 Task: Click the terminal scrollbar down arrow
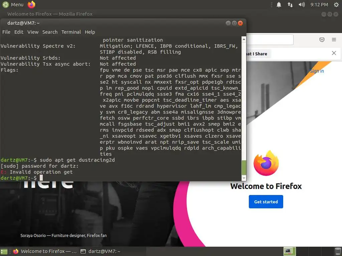(244, 178)
